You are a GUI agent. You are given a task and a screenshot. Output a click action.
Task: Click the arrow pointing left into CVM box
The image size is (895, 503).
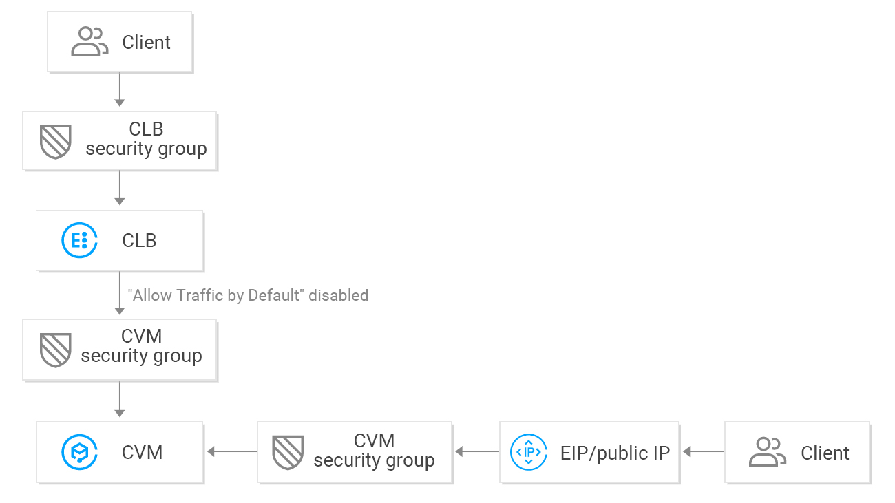(231, 452)
